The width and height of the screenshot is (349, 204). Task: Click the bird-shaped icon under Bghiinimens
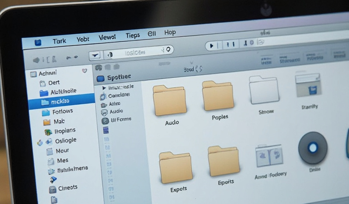coord(53,179)
